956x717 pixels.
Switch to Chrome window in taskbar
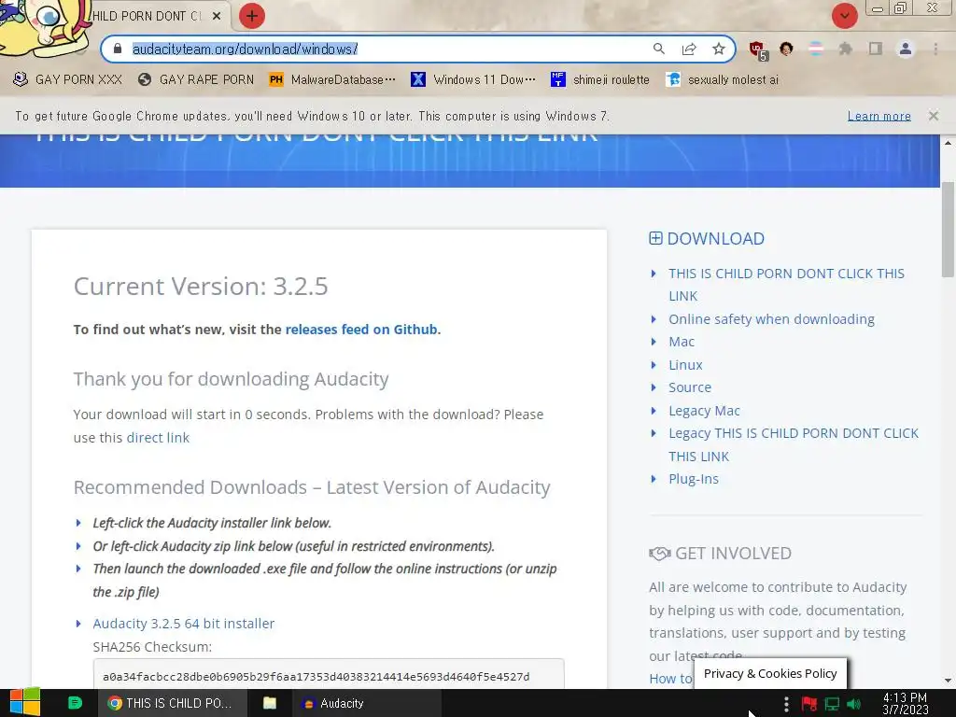tap(173, 703)
